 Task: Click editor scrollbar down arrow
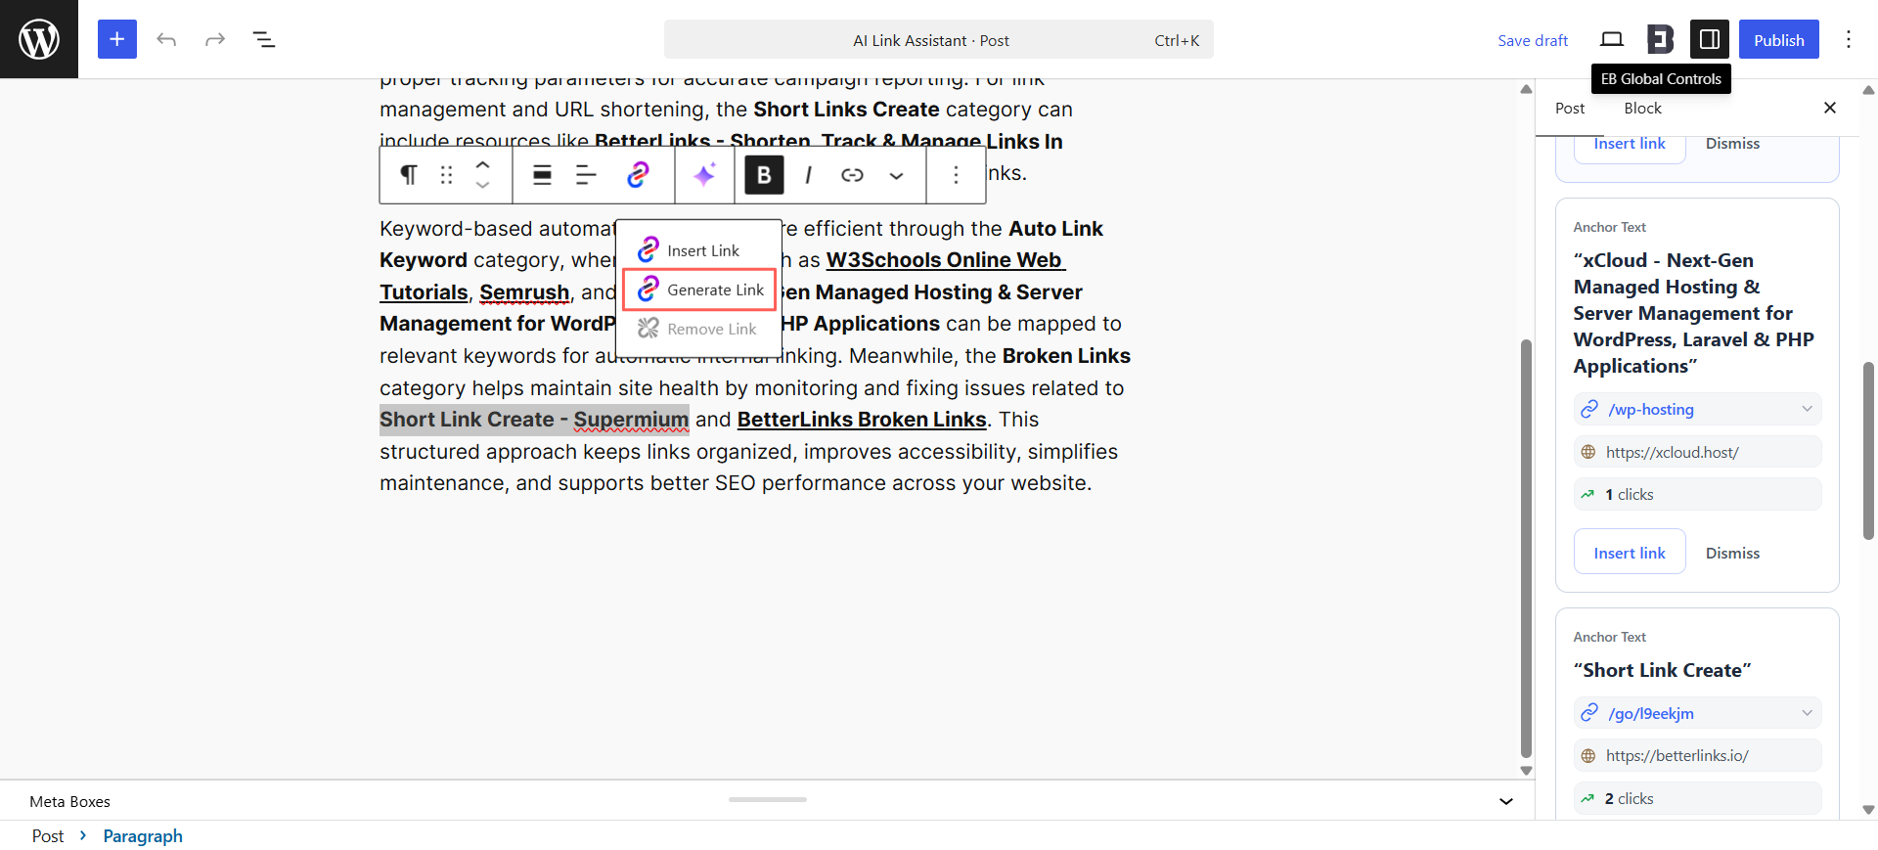pyautogui.click(x=1526, y=771)
